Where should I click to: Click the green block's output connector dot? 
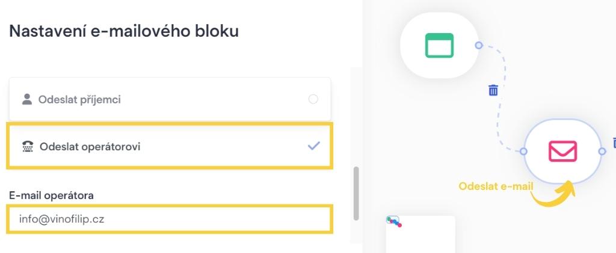click(x=479, y=45)
